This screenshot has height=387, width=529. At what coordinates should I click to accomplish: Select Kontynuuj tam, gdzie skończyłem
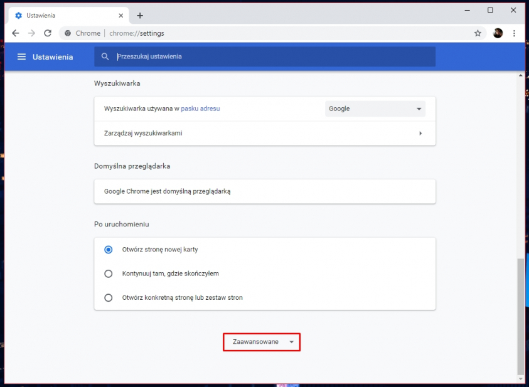click(108, 273)
